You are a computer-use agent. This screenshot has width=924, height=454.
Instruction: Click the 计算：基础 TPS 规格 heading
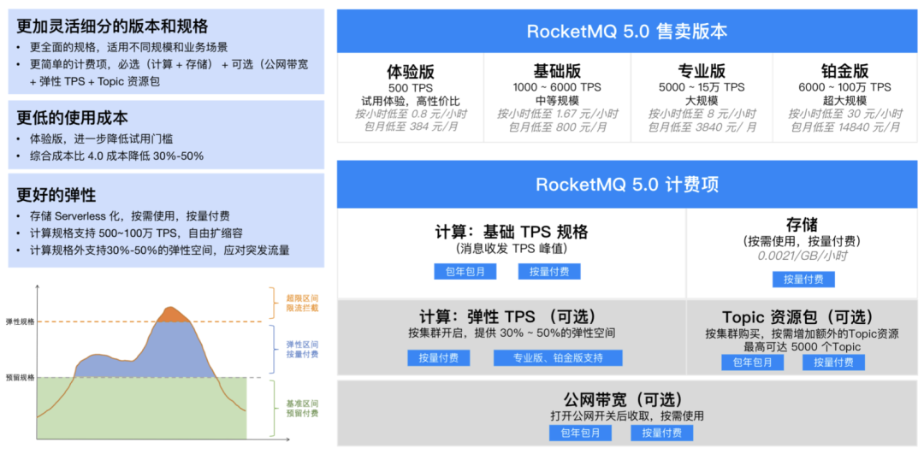point(511,232)
